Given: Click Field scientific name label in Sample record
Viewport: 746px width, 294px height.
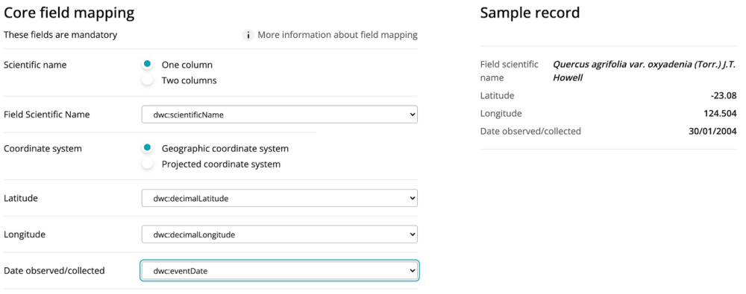Looking at the screenshot, I should (x=510, y=71).
